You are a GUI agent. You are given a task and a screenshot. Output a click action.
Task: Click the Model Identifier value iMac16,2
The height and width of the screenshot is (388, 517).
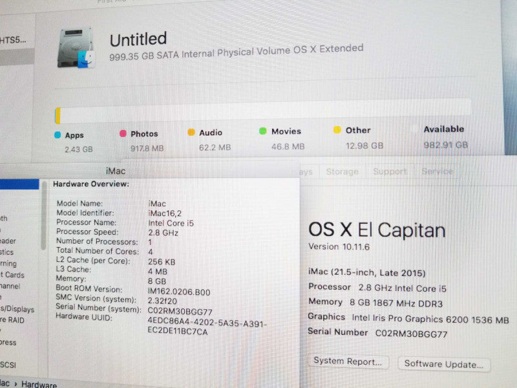point(165,213)
